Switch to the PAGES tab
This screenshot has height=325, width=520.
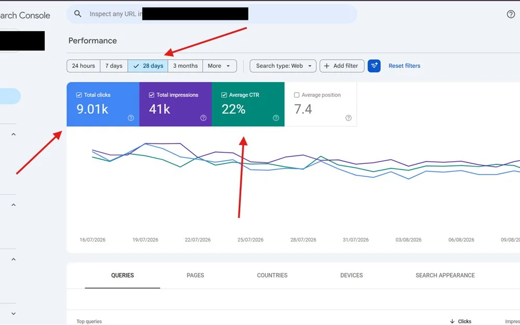click(x=196, y=275)
